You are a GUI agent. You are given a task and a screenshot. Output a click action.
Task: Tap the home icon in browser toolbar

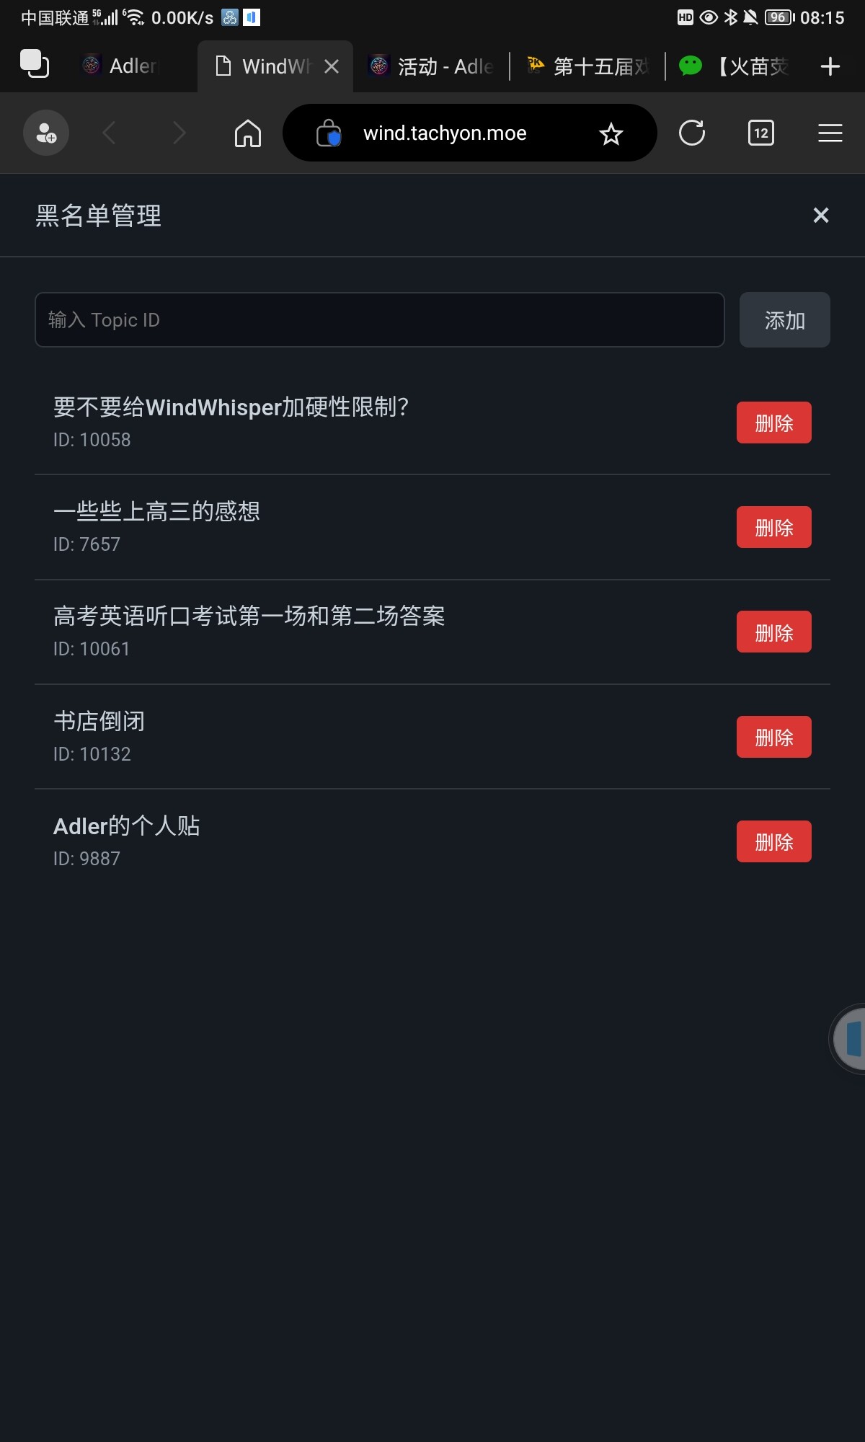[x=247, y=133]
